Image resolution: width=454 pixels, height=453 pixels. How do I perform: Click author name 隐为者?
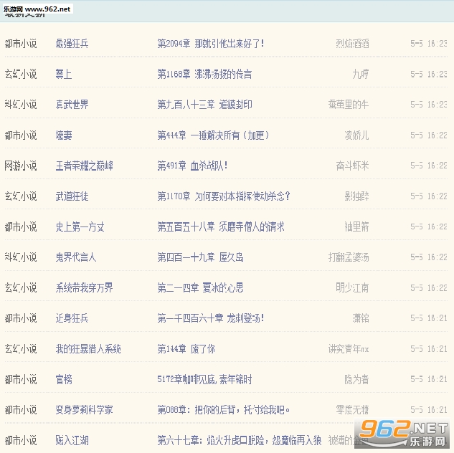[x=356, y=379]
